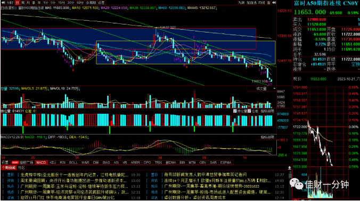Open the 社区 community tab
Image resolution: width=360 pixels, height=201 pixels.
(21, 168)
